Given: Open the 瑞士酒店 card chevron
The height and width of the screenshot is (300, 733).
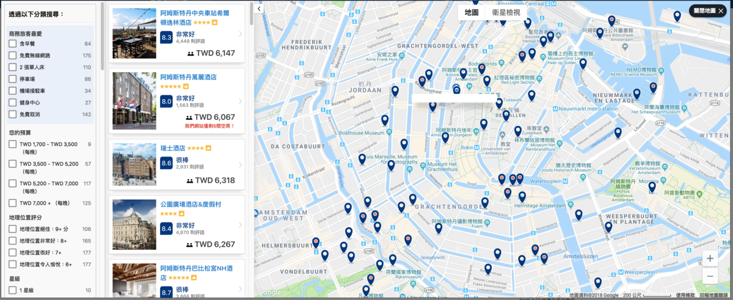Looking at the screenshot, I should click(240, 165).
